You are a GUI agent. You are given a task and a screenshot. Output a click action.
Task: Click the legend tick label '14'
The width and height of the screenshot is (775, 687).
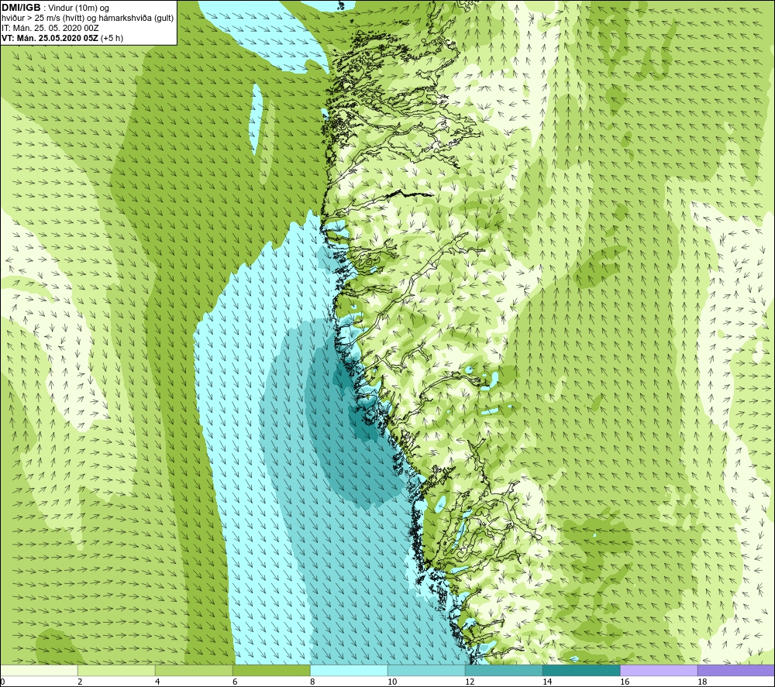pyautogui.click(x=547, y=682)
